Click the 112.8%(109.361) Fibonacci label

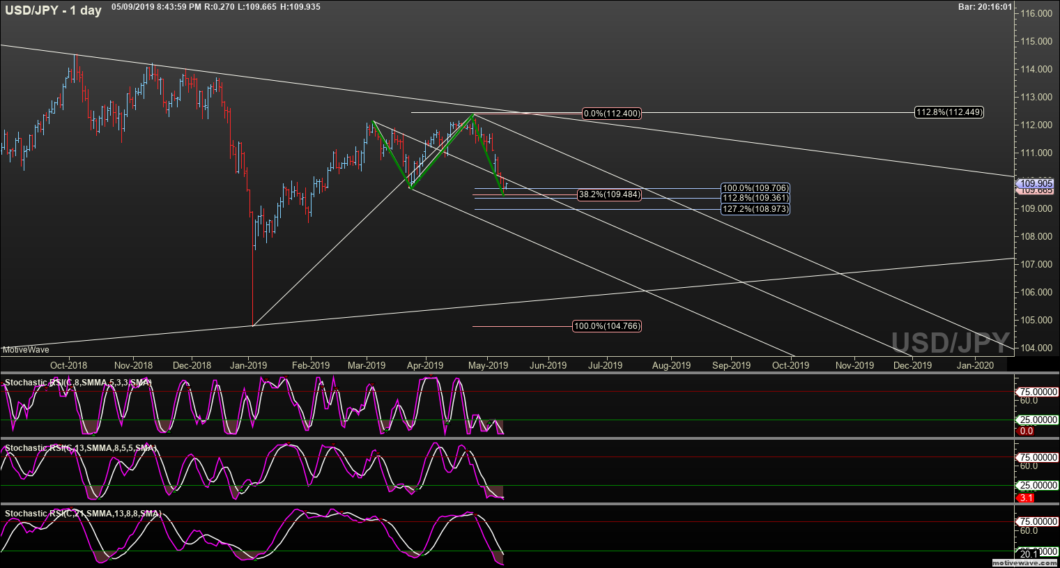point(755,198)
